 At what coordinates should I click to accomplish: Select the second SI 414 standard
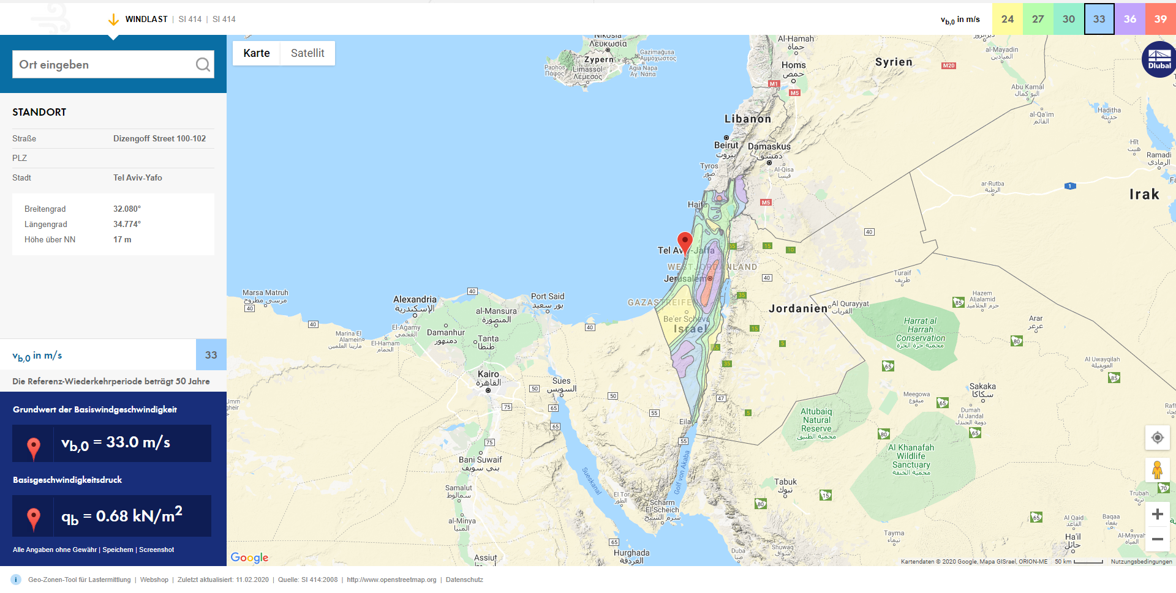click(x=224, y=19)
